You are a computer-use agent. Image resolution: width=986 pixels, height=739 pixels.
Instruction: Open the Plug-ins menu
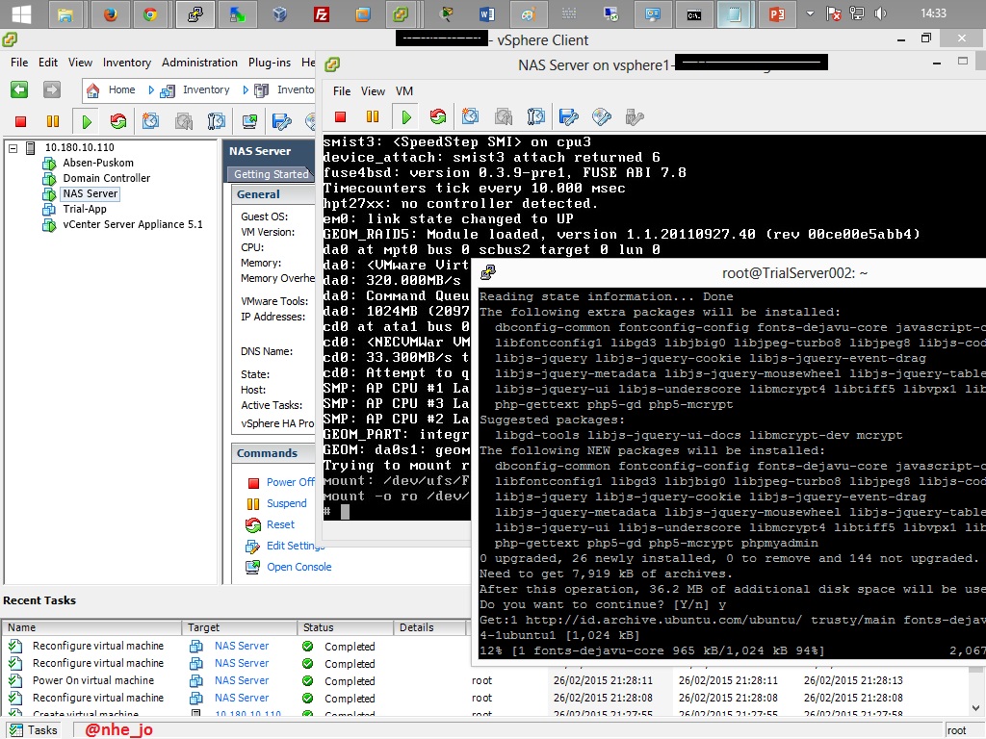[270, 63]
